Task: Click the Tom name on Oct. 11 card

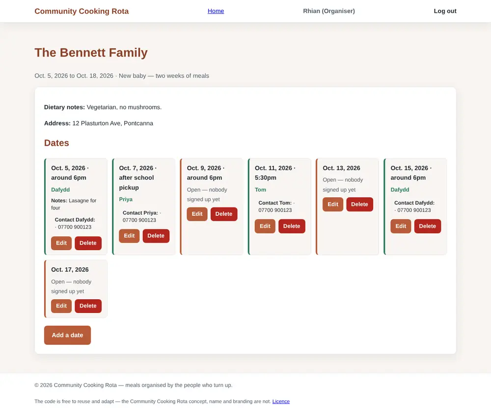Action: tap(260, 190)
